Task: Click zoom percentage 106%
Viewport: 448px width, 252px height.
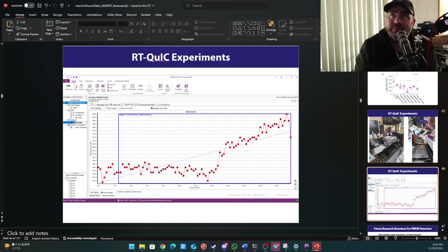Action: point(437,238)
